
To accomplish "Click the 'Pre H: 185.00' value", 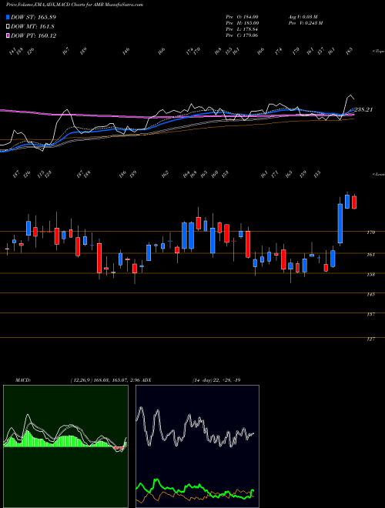I will (x=242, y=23).
